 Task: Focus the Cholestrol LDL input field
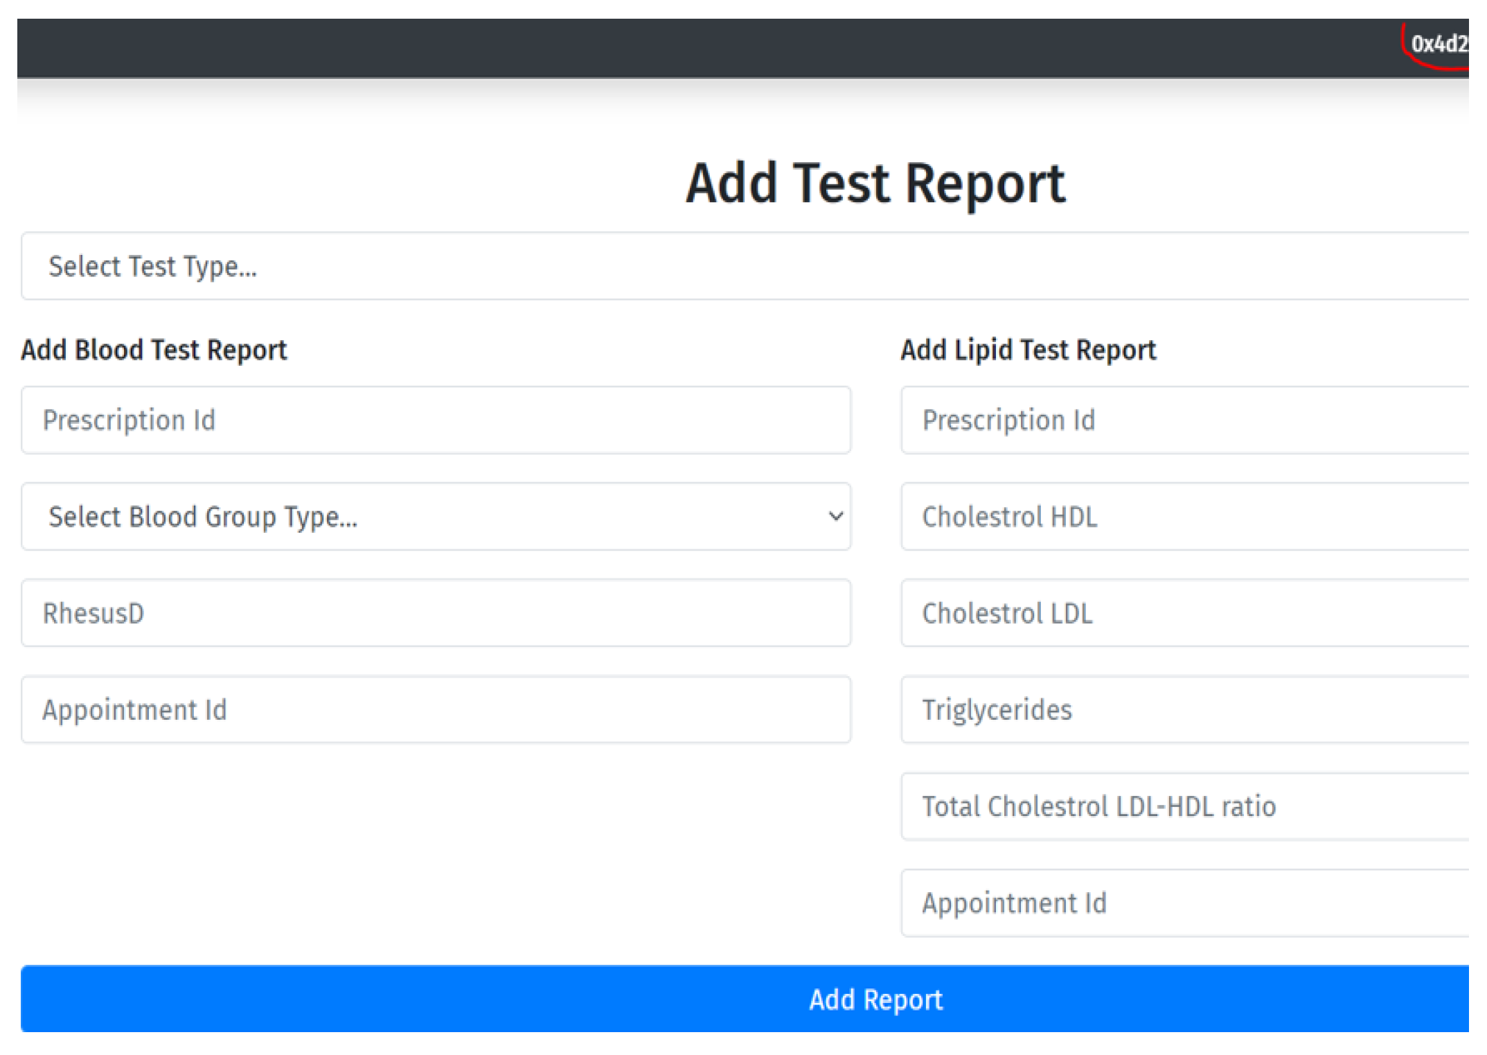[1184, 613]
